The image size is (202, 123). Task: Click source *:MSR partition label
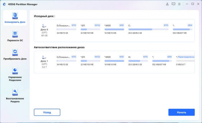108,26
